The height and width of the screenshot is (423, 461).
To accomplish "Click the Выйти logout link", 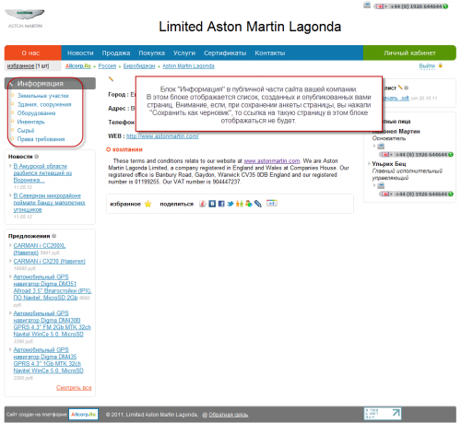I will pos(427,65).
